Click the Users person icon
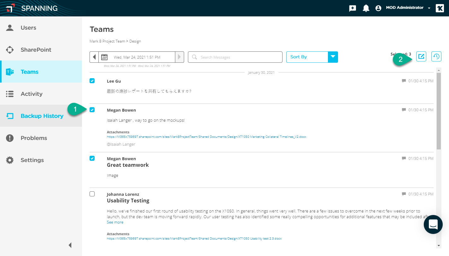 click(x=10, y=28)
